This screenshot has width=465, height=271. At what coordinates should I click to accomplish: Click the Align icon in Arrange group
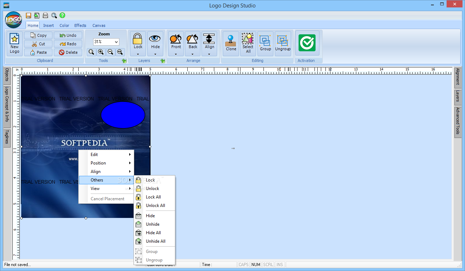209,39
